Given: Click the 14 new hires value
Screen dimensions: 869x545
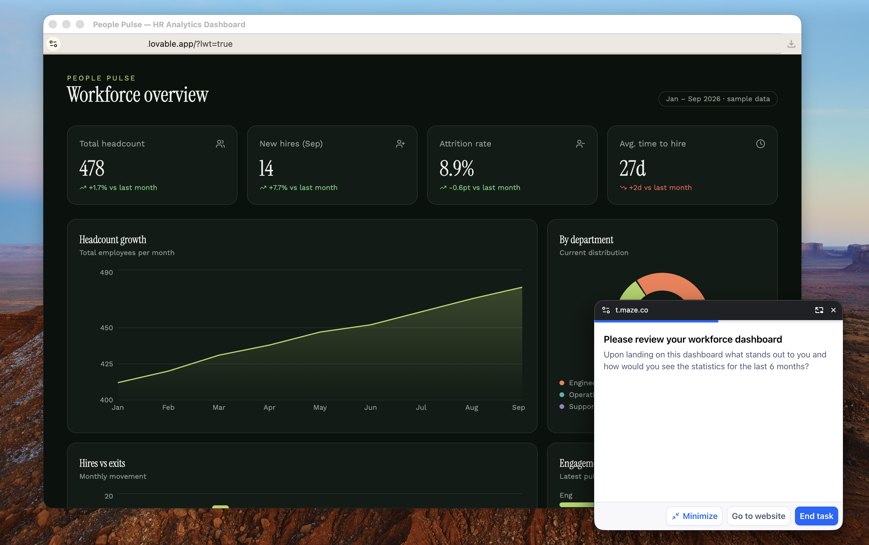Looking at the screenshot, I should [x=266, y=168].
